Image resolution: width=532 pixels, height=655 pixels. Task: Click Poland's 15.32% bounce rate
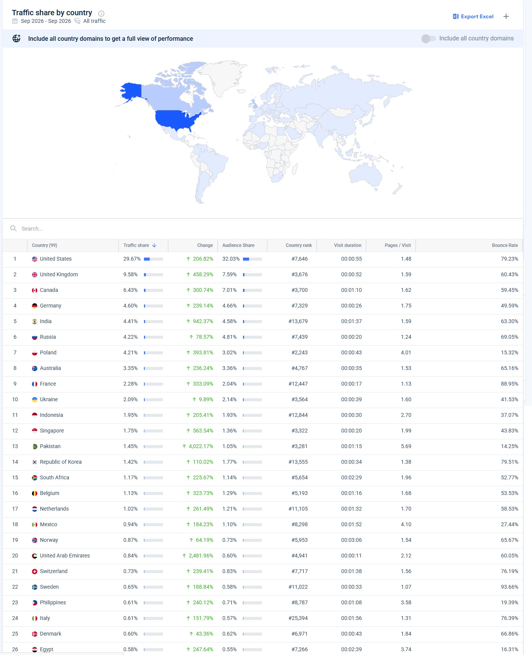pos(510,352)
